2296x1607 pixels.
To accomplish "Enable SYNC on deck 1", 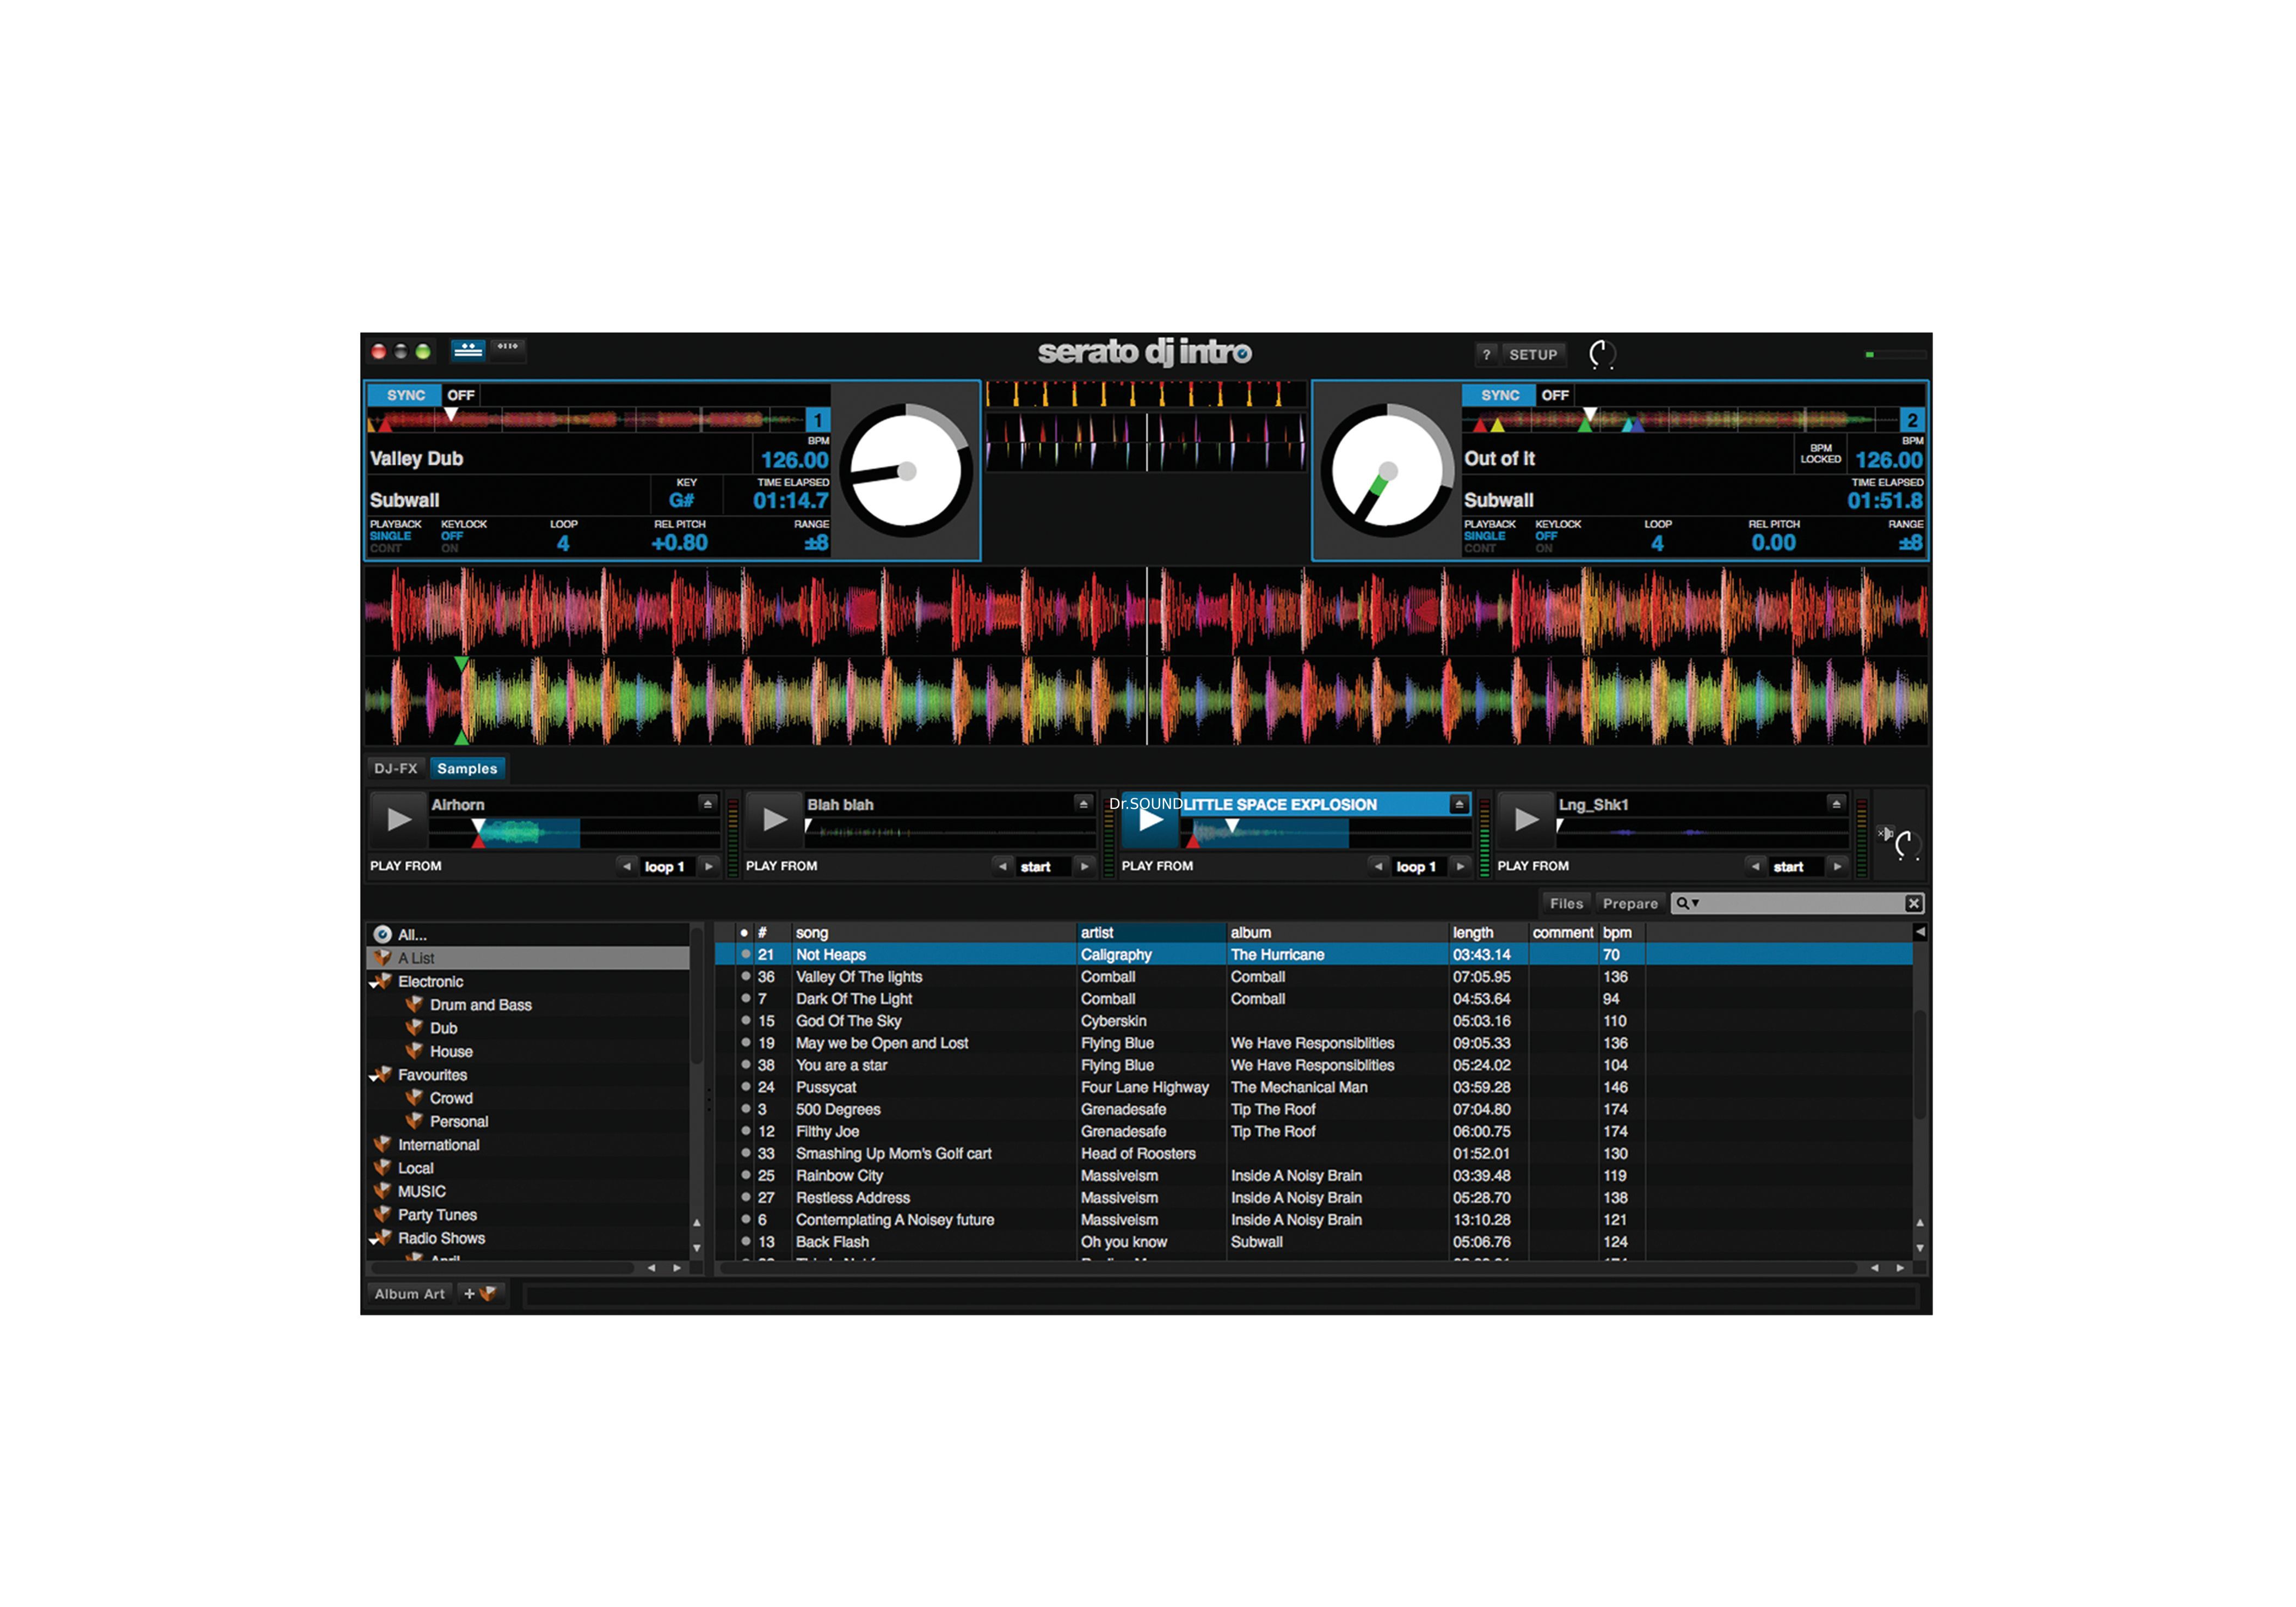I will (405, 395).
